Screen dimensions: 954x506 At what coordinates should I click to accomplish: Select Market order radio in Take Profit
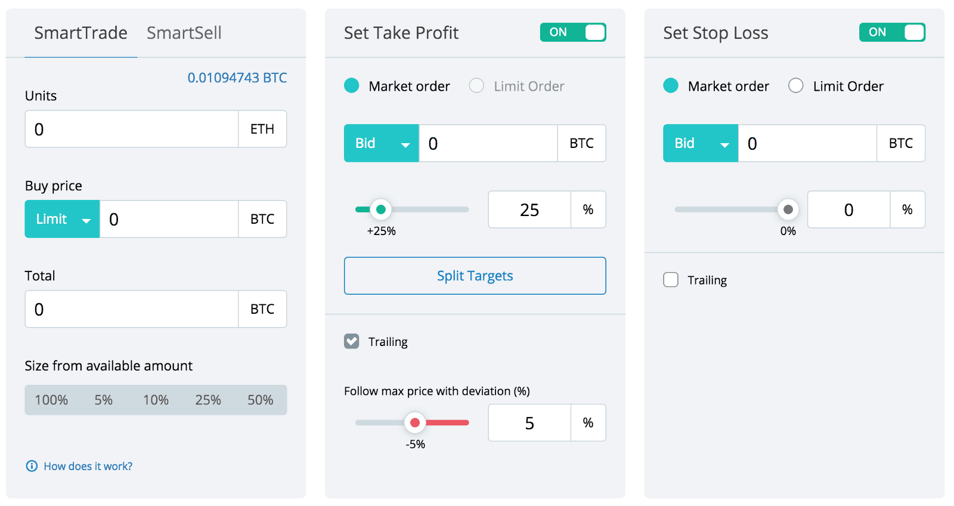pos(352,86)
